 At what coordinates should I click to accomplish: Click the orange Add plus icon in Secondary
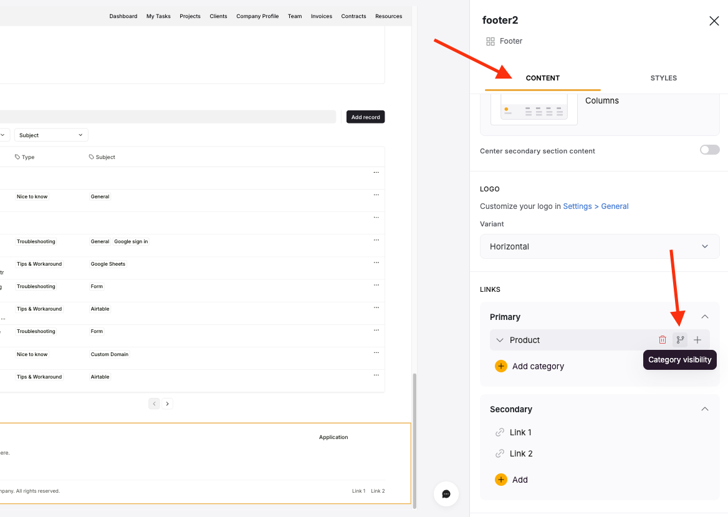pyautogui.click(x=501, y=480)
